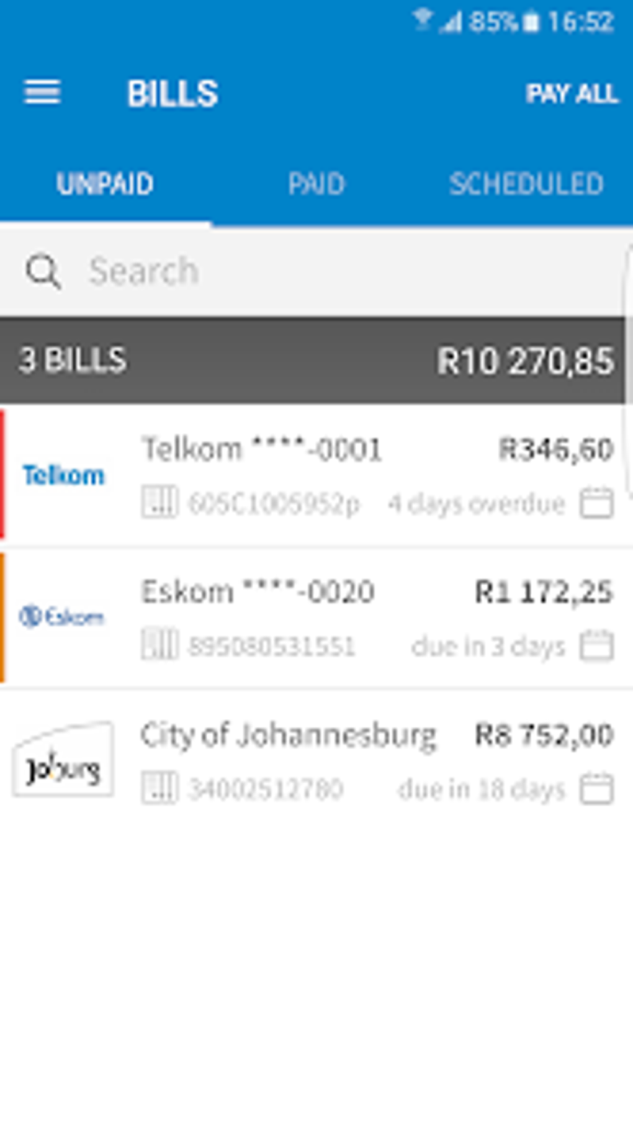Image resolution: width=633 pixels, height=1129 pixels.
Task: Open the hamburger navigation menu
Action: pyautogui.click(x=42, y=93)
